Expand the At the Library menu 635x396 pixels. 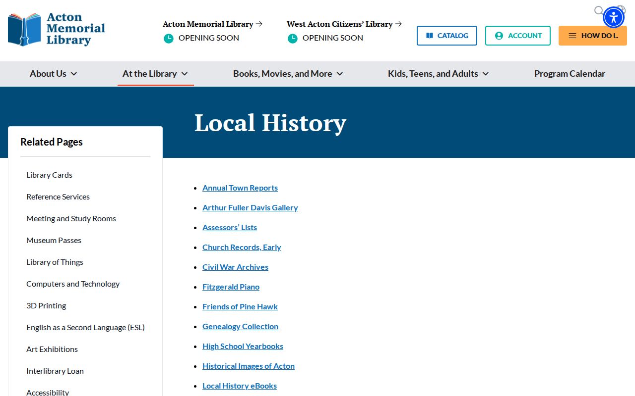pos(155,74)
